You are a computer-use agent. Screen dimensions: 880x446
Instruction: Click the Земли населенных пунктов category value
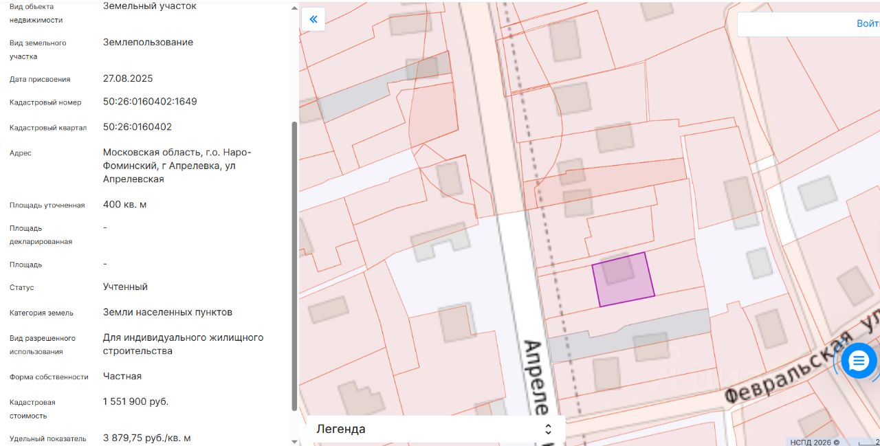(x=168, y=312)
